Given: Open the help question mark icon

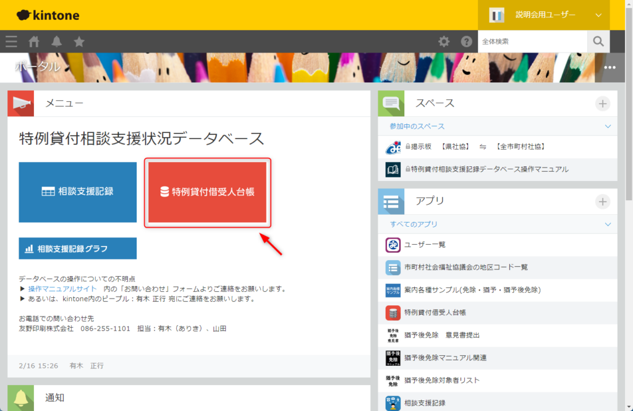Looking at the screenshot, I should pyautogui.click(x=467, y=41).
